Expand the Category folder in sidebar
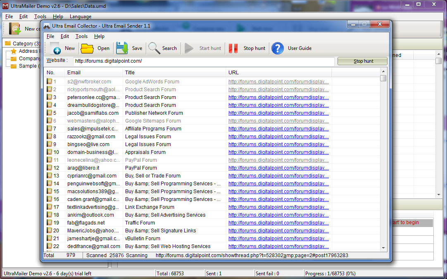 8,43
